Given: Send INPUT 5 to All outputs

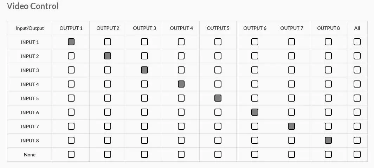Looking at the screenshot, I should pyautogui.click(x=357, y=98).
